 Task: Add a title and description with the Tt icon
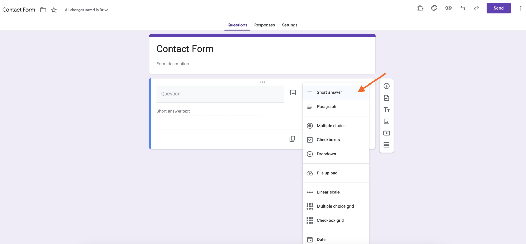coord(387,109)
